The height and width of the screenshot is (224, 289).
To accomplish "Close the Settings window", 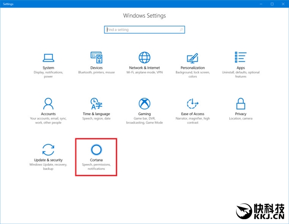I will click(283, 4).
